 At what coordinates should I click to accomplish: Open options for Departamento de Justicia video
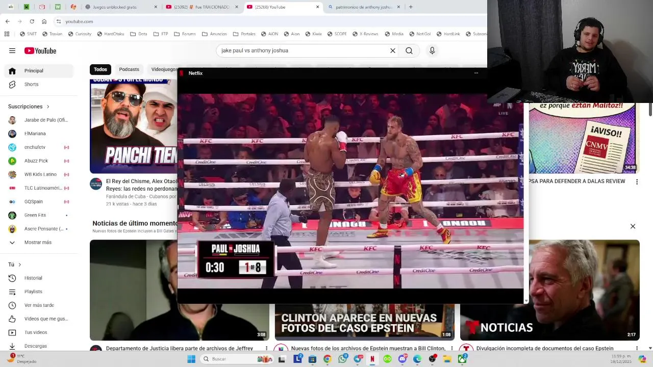click(x=266, y=349)
